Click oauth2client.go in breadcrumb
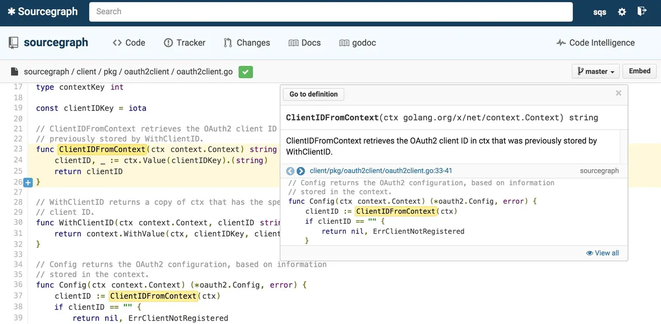Screen dimensions: 661x324 [x=204, y=72]
